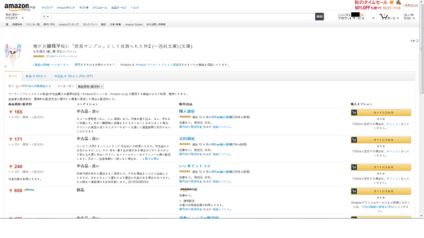Click the star rating of seller 隣人書店

tap(185, 117)
